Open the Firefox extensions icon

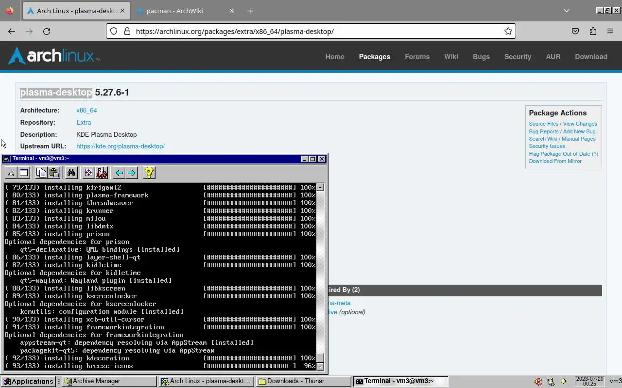593,31
